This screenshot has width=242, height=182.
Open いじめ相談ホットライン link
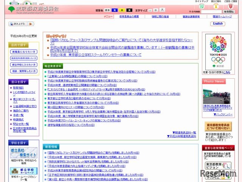pos(24,93)
